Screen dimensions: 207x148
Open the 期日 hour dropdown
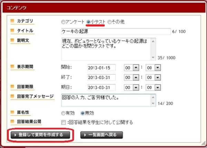136,87
